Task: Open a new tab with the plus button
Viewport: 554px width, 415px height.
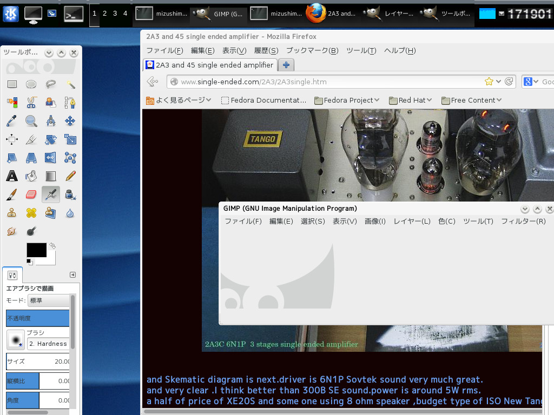Action: 286,64
